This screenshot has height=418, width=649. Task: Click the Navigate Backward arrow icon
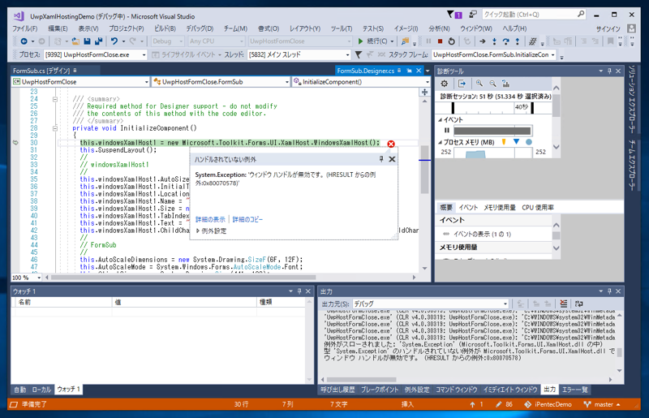coord(24,41)
